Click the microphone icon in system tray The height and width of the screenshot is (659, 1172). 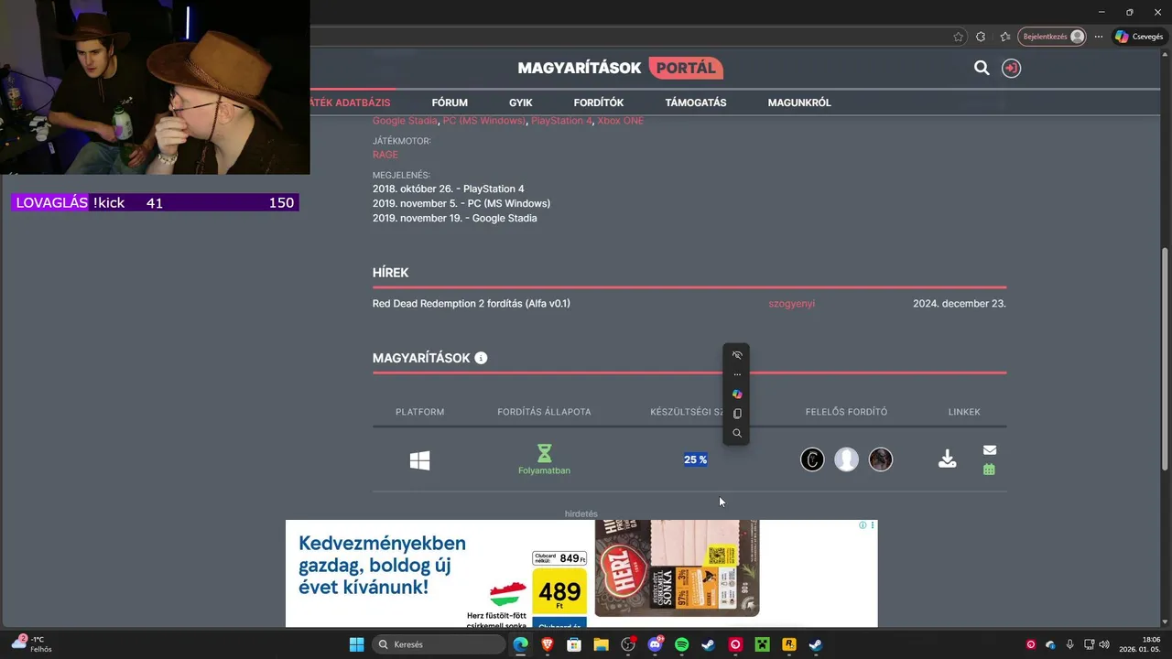click(1069, 644)
